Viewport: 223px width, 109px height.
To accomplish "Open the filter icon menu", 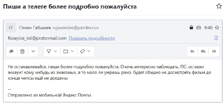I will click(49, 51).
